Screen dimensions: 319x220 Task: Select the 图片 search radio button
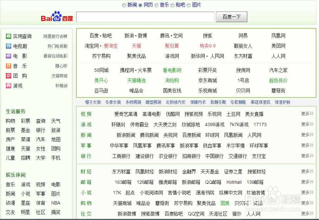click(189, 5)
